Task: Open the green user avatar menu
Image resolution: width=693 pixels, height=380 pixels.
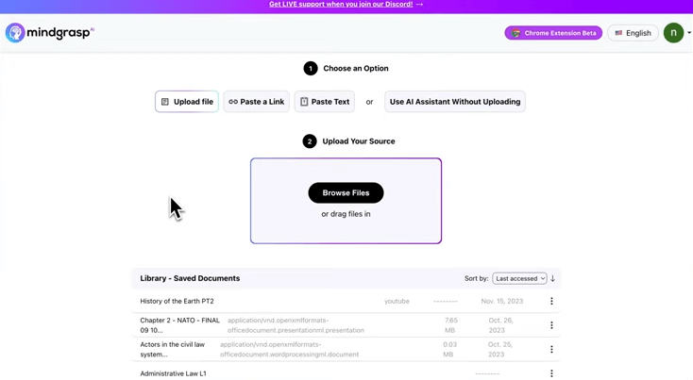Action: point(673,33)
